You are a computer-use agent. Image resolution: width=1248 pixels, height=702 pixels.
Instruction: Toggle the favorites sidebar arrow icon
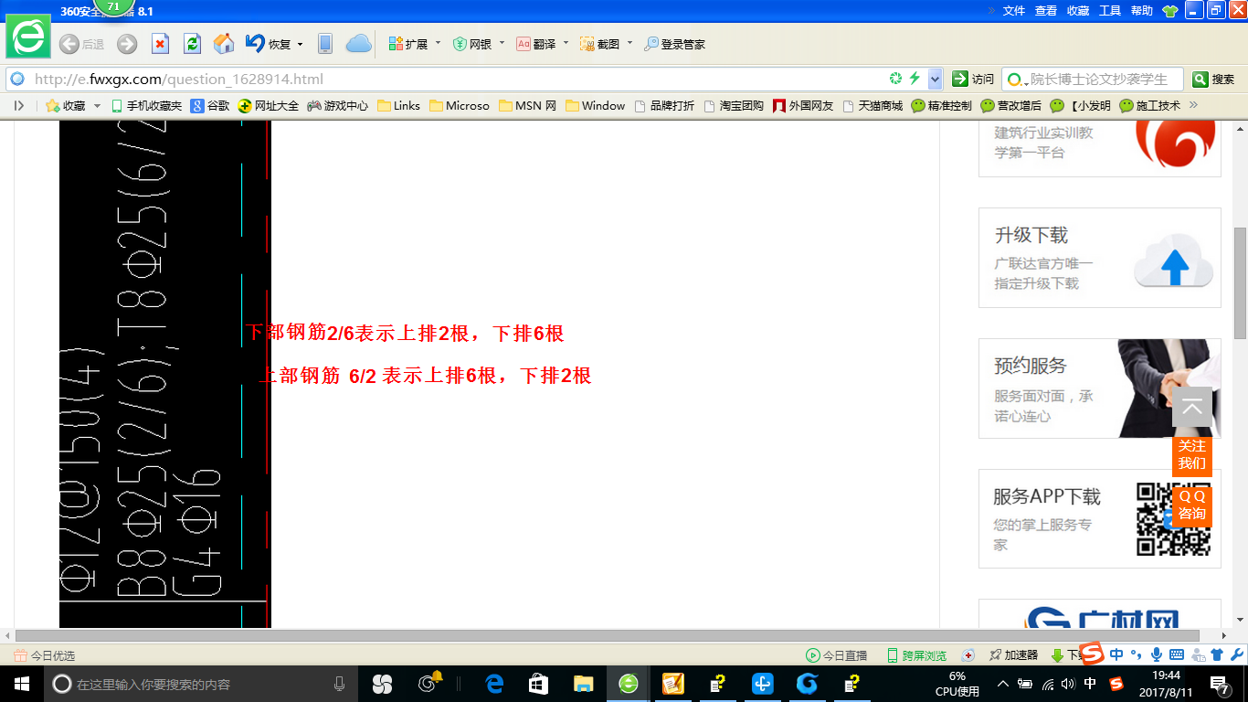(x=19, y=106)
